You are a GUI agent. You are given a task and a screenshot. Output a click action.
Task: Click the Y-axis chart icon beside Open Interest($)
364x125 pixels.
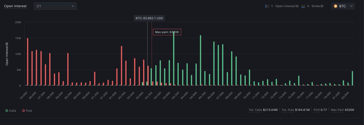coord(267,6)
